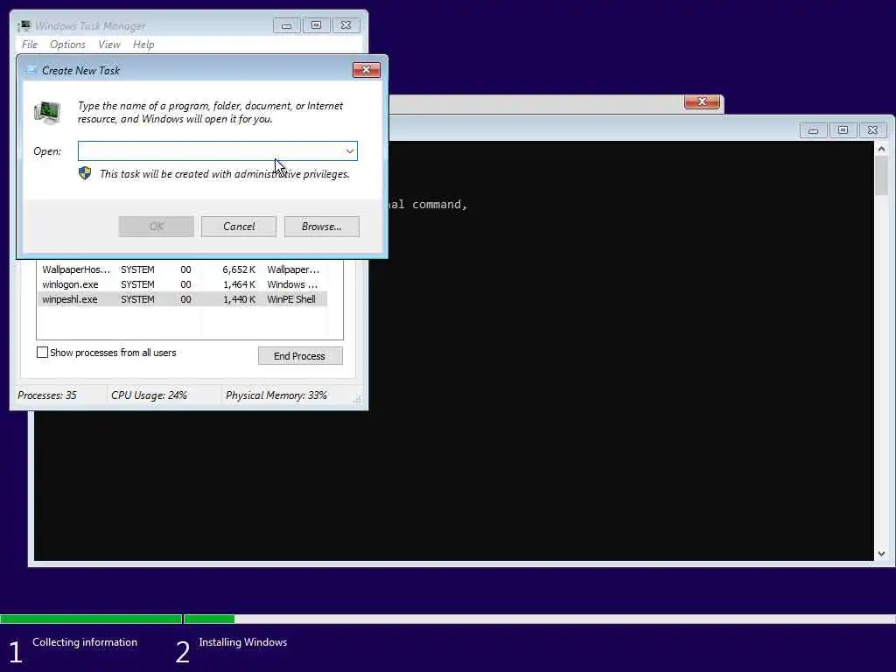
Task: Maximize the Windows Task Manager window
Action: (x=317, y=25)
